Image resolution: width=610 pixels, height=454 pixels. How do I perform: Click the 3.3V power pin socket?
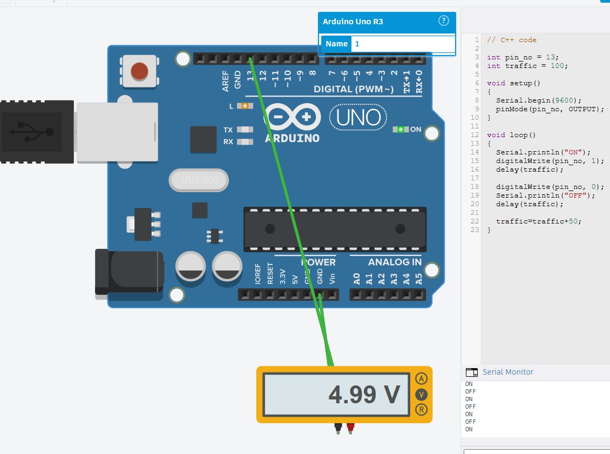pyautogui.click(x=282, y=295)
